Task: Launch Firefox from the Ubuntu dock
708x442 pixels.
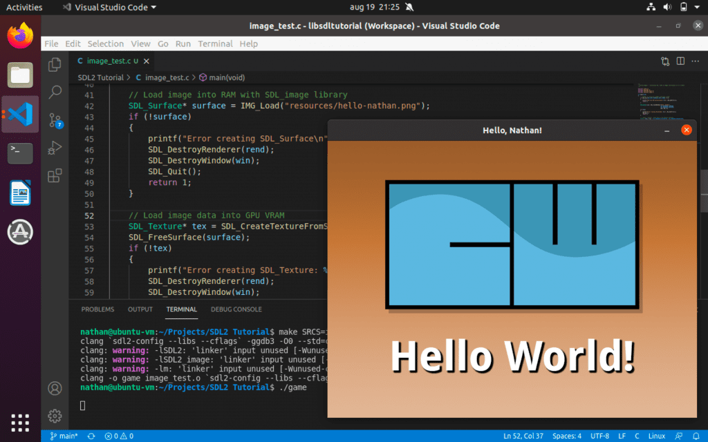Action: point(20,36)
